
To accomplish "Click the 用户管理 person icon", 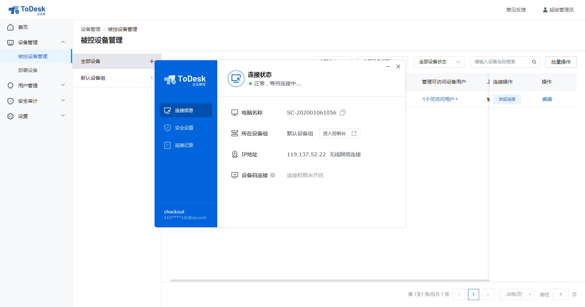I will [x=10, y=86].
